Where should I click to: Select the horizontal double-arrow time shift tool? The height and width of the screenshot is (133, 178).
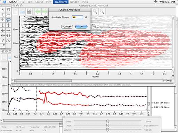(x=8, y=30)
